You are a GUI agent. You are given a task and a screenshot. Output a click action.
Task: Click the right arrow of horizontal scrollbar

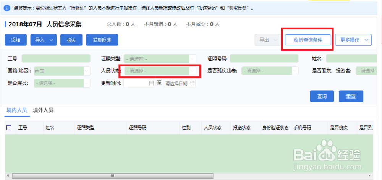point(369,175)
